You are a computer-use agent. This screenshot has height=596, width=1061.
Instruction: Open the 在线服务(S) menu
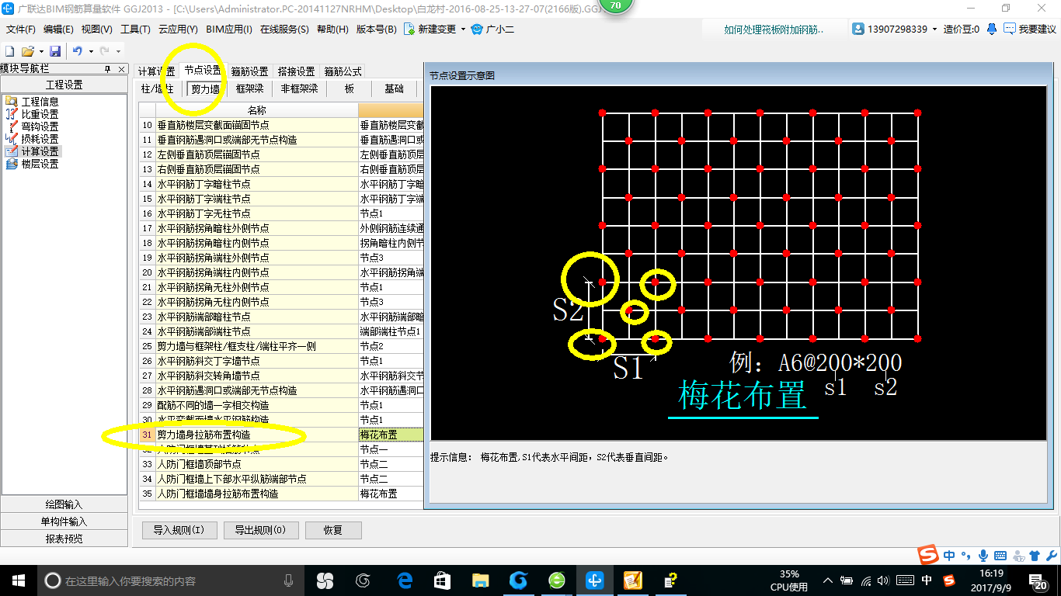(x=284, y=29)
